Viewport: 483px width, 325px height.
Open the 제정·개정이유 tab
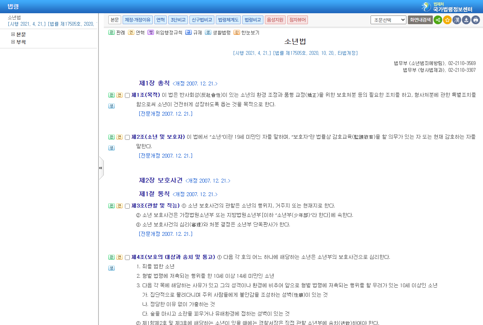pyautogui.click(x=138, y=20)
